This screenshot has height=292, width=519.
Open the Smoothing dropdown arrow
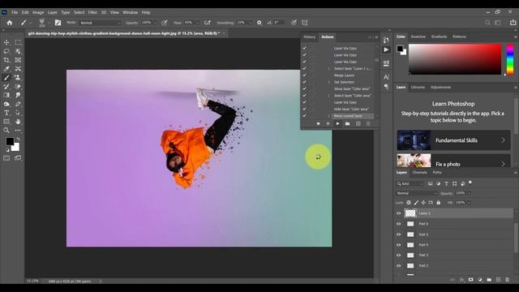251,23
